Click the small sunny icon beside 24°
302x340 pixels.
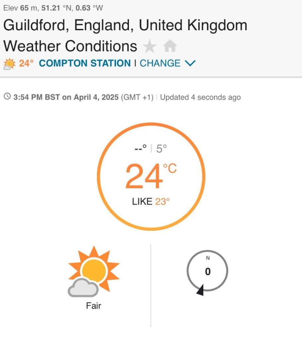click(x=9, y=63)
